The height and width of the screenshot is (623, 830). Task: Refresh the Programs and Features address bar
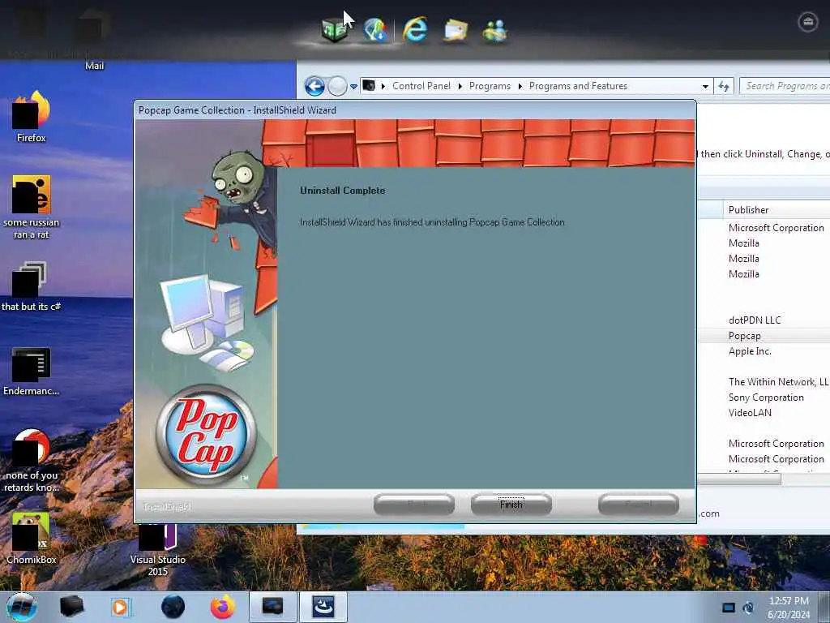click(724, 86)
